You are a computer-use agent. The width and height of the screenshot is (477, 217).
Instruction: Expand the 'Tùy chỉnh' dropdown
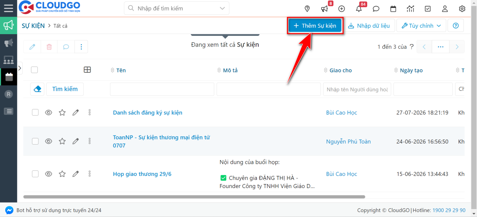pos(421,25)
